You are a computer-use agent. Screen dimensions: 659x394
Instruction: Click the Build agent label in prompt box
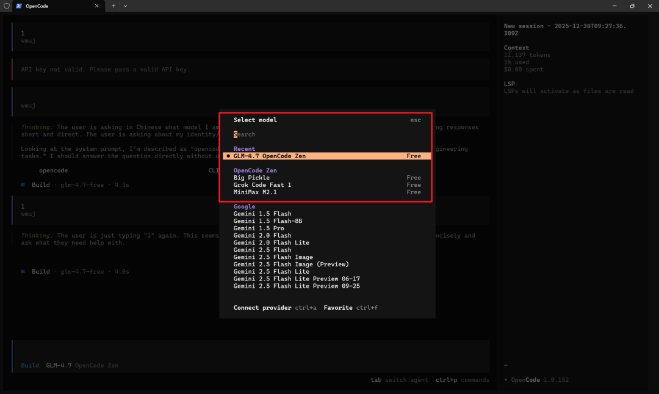click(x=30, y=365)
